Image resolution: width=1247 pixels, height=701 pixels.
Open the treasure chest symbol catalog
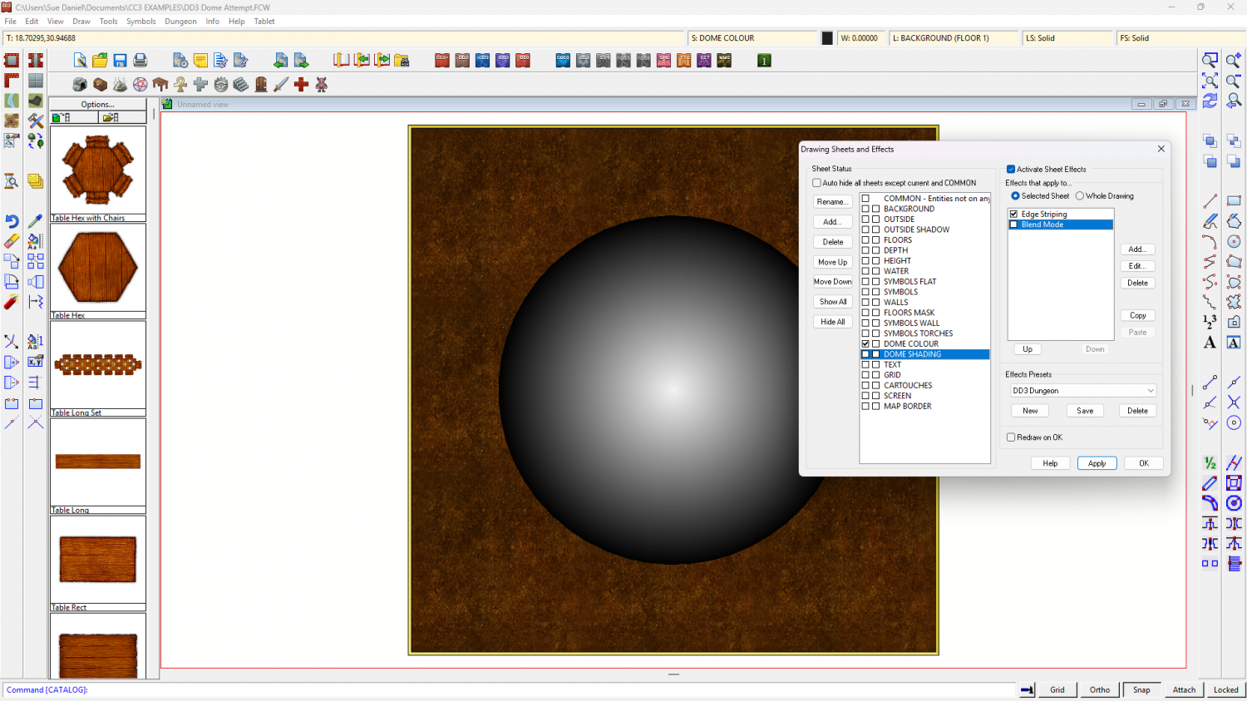coord(100,84)
